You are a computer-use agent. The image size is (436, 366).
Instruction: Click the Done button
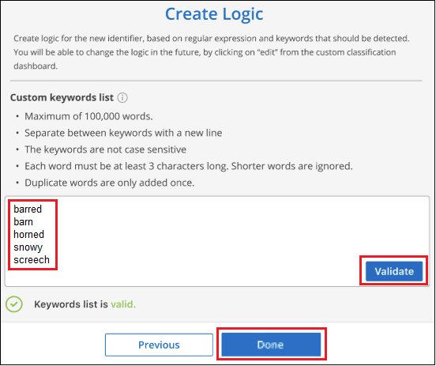(271, 345)
